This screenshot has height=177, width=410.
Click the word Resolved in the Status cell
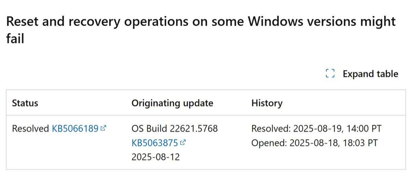tap(30, 129)
